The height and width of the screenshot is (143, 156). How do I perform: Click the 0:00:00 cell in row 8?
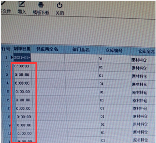[24, 117]
